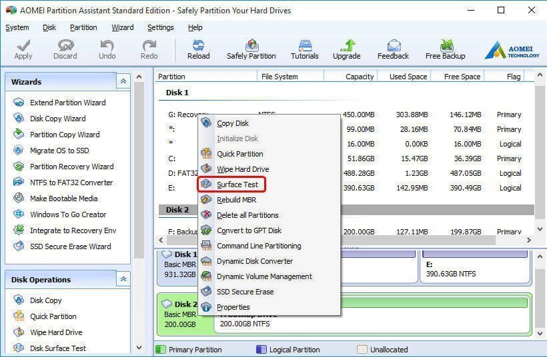547x357 pixels.
Task: Collapse the Wizards panel chevron
Action: pos(123,81)
